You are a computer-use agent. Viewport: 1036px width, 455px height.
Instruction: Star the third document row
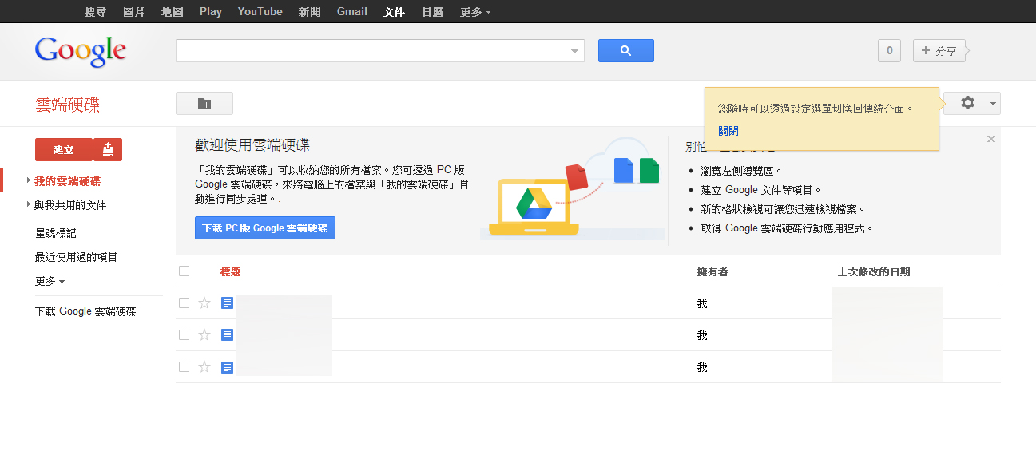pyautogui.click(x=204, y=367)
